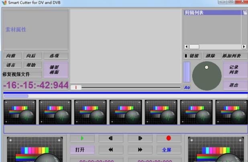Toggle the Ao audio button
248x162 pixels.
(x=187, y=88)
